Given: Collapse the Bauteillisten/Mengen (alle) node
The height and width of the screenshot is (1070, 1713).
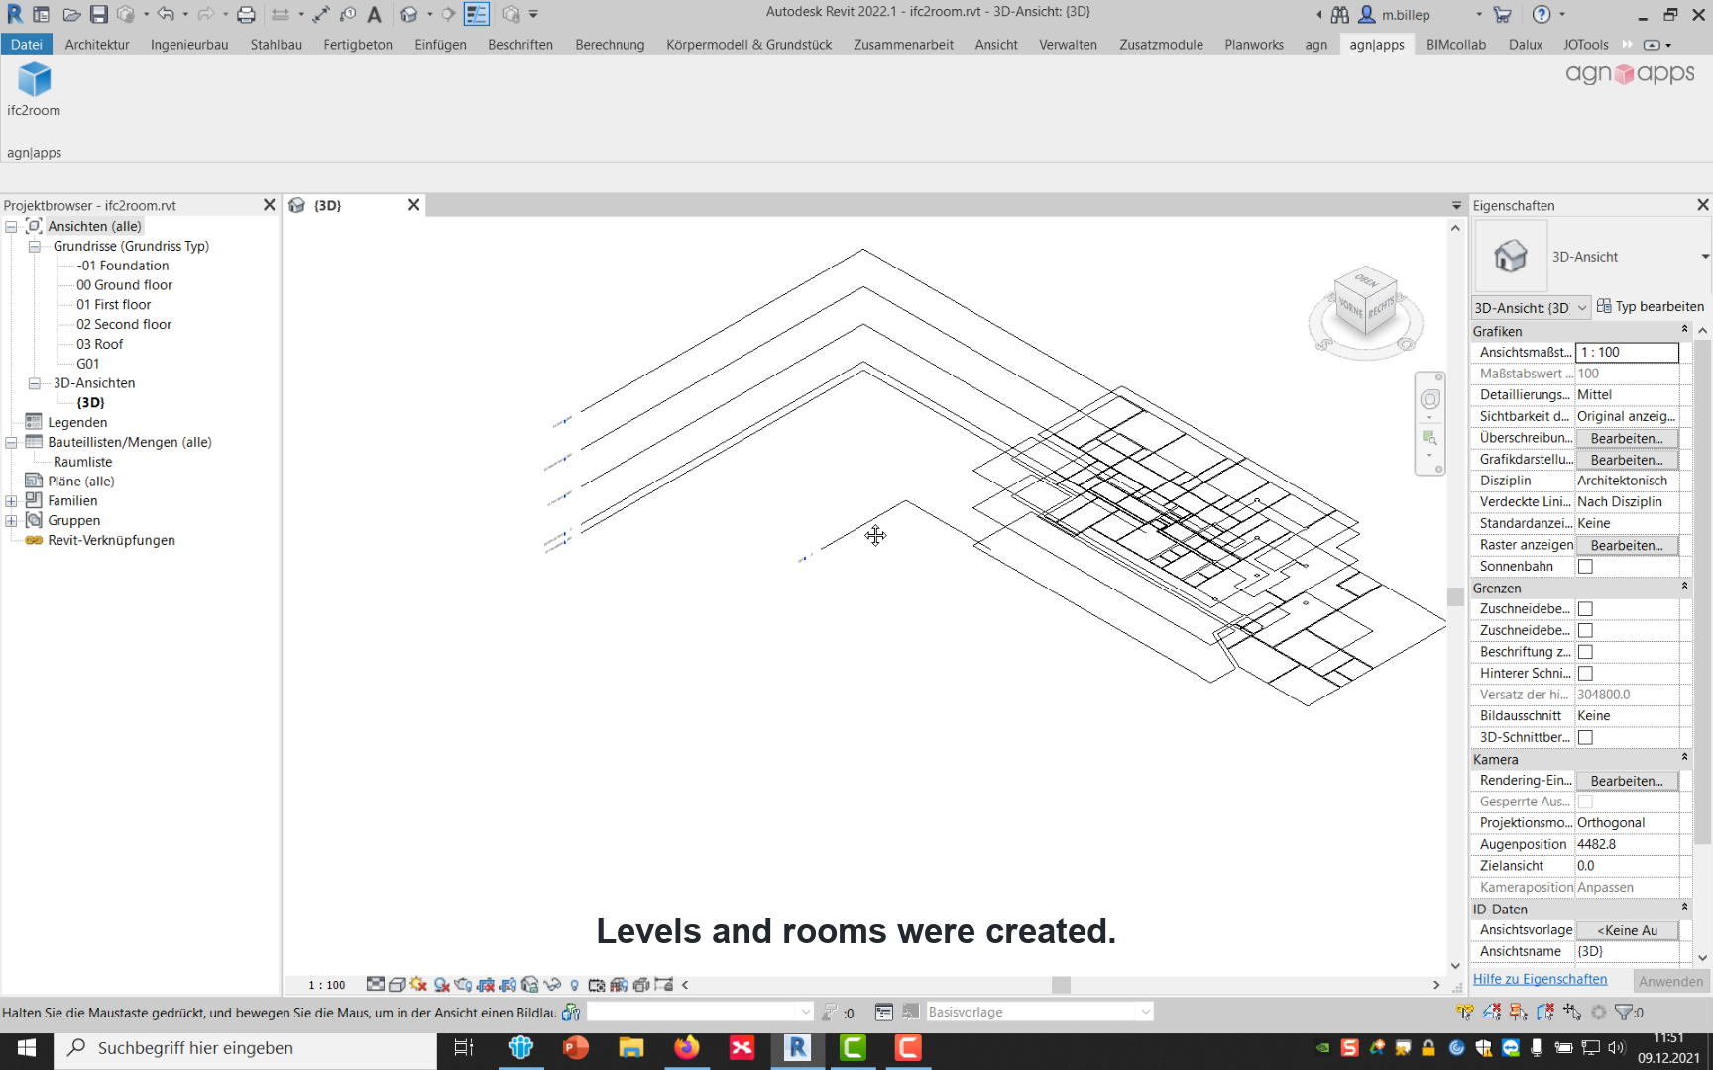Looking at the screenshot, I should 11,443.
